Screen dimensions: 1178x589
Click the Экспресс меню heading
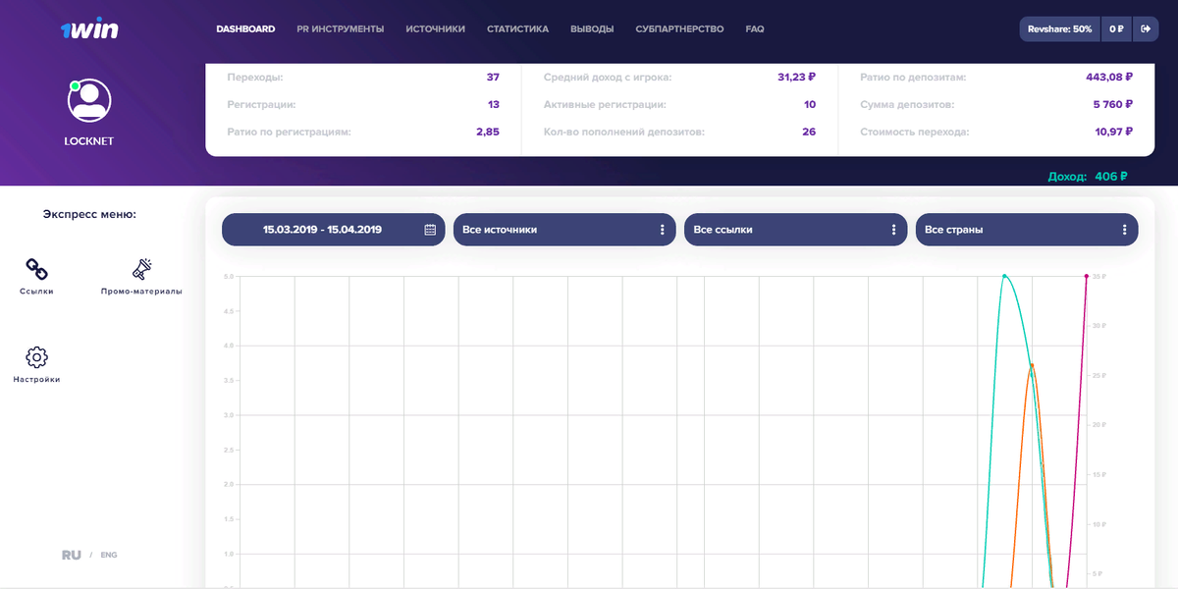click(x=89, y=213)
